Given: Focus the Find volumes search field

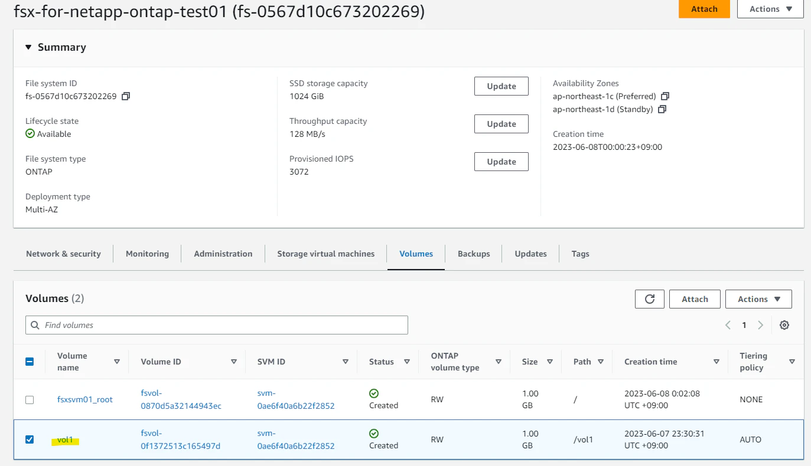Looking at the screenshot, I should coord(217,325).
